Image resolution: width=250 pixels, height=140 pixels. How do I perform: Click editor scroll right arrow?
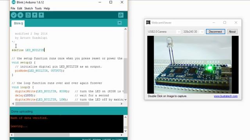coord(121,104)
